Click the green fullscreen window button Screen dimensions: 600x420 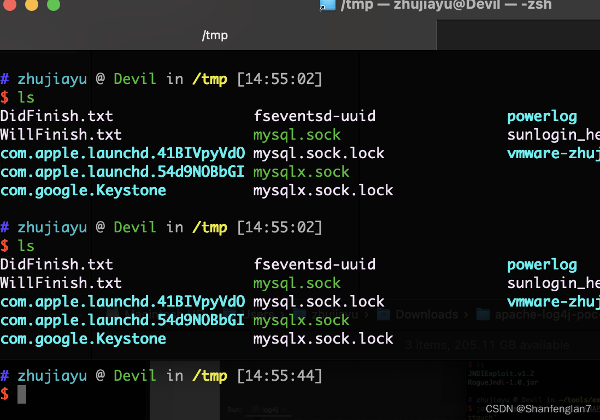point(54,4)
